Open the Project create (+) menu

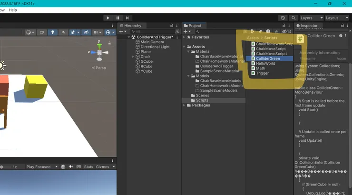(x=187, y=32)
